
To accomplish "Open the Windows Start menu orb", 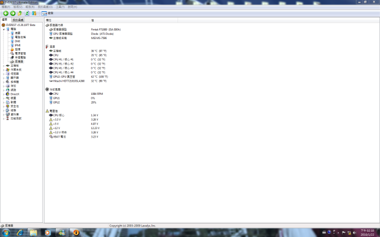I will point(5,233).
